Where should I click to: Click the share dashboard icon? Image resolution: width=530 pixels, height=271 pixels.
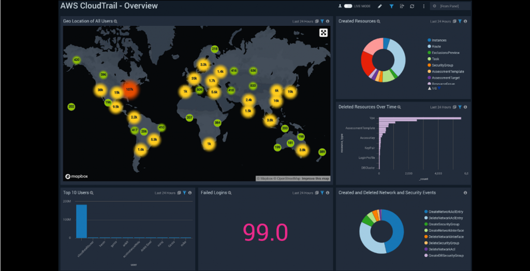click(402, 6)
